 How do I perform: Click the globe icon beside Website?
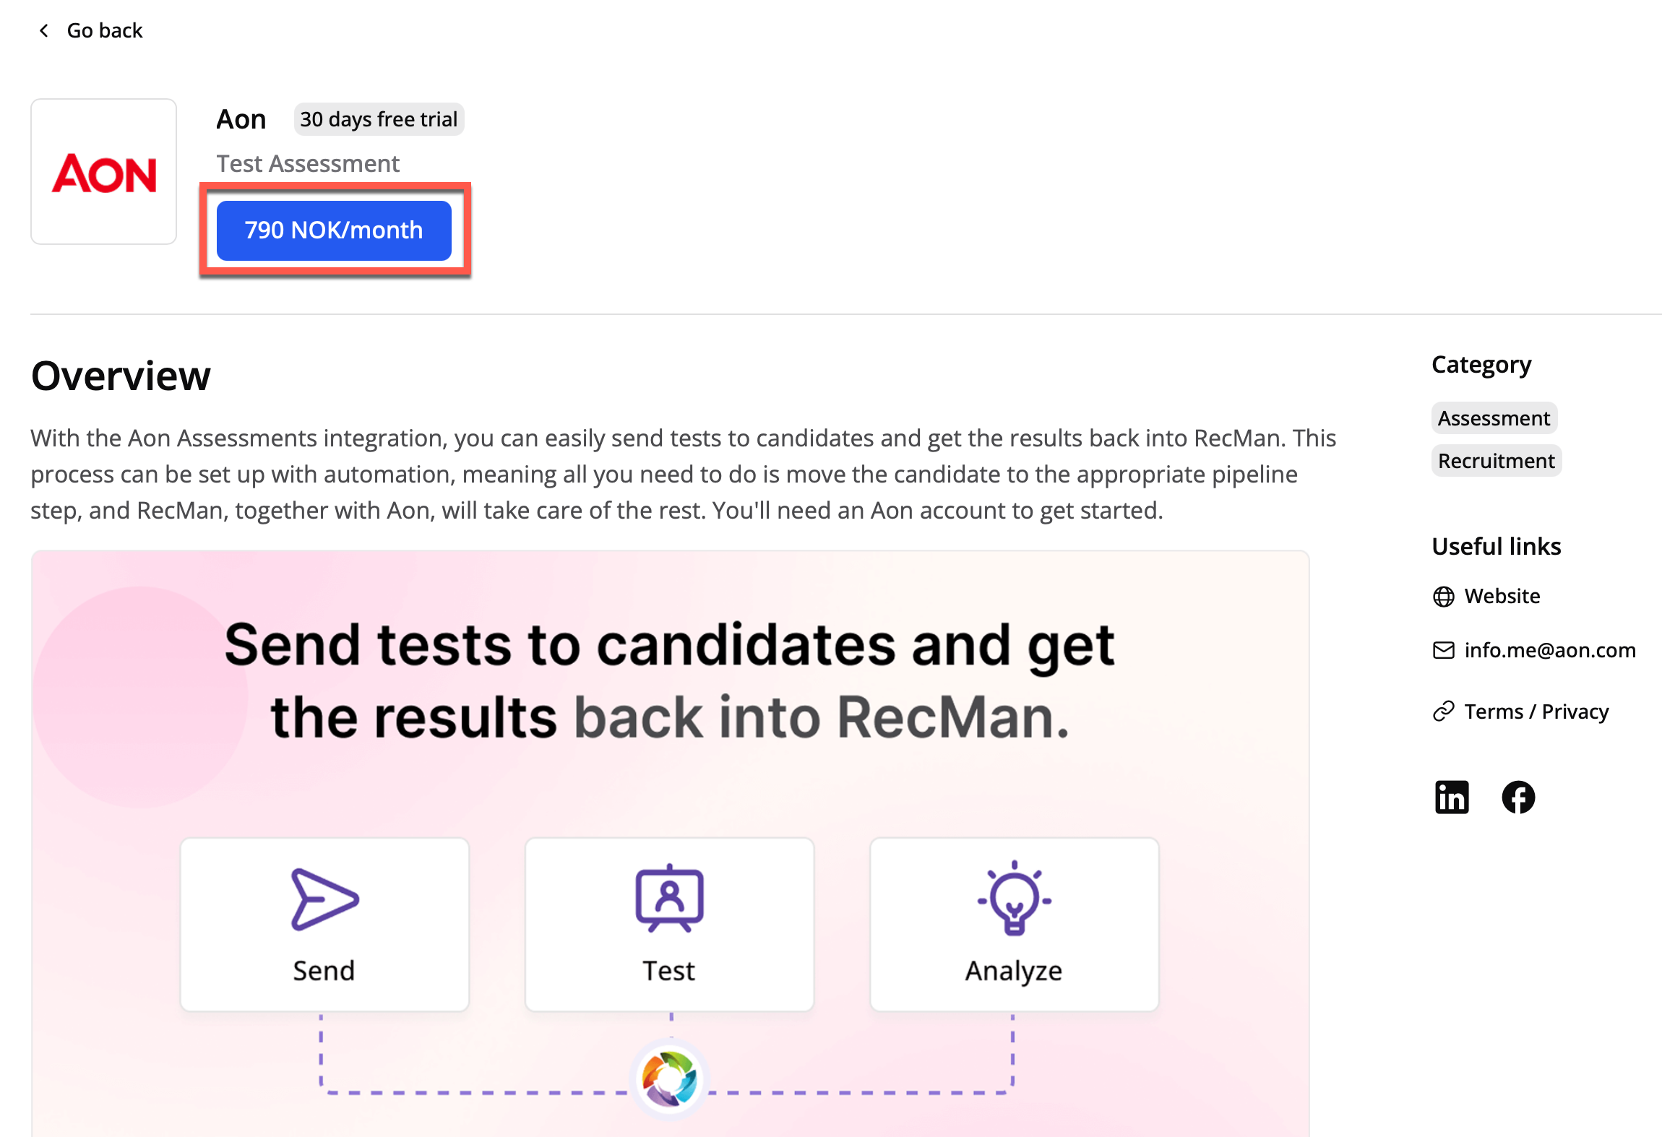coord(1443,597)
